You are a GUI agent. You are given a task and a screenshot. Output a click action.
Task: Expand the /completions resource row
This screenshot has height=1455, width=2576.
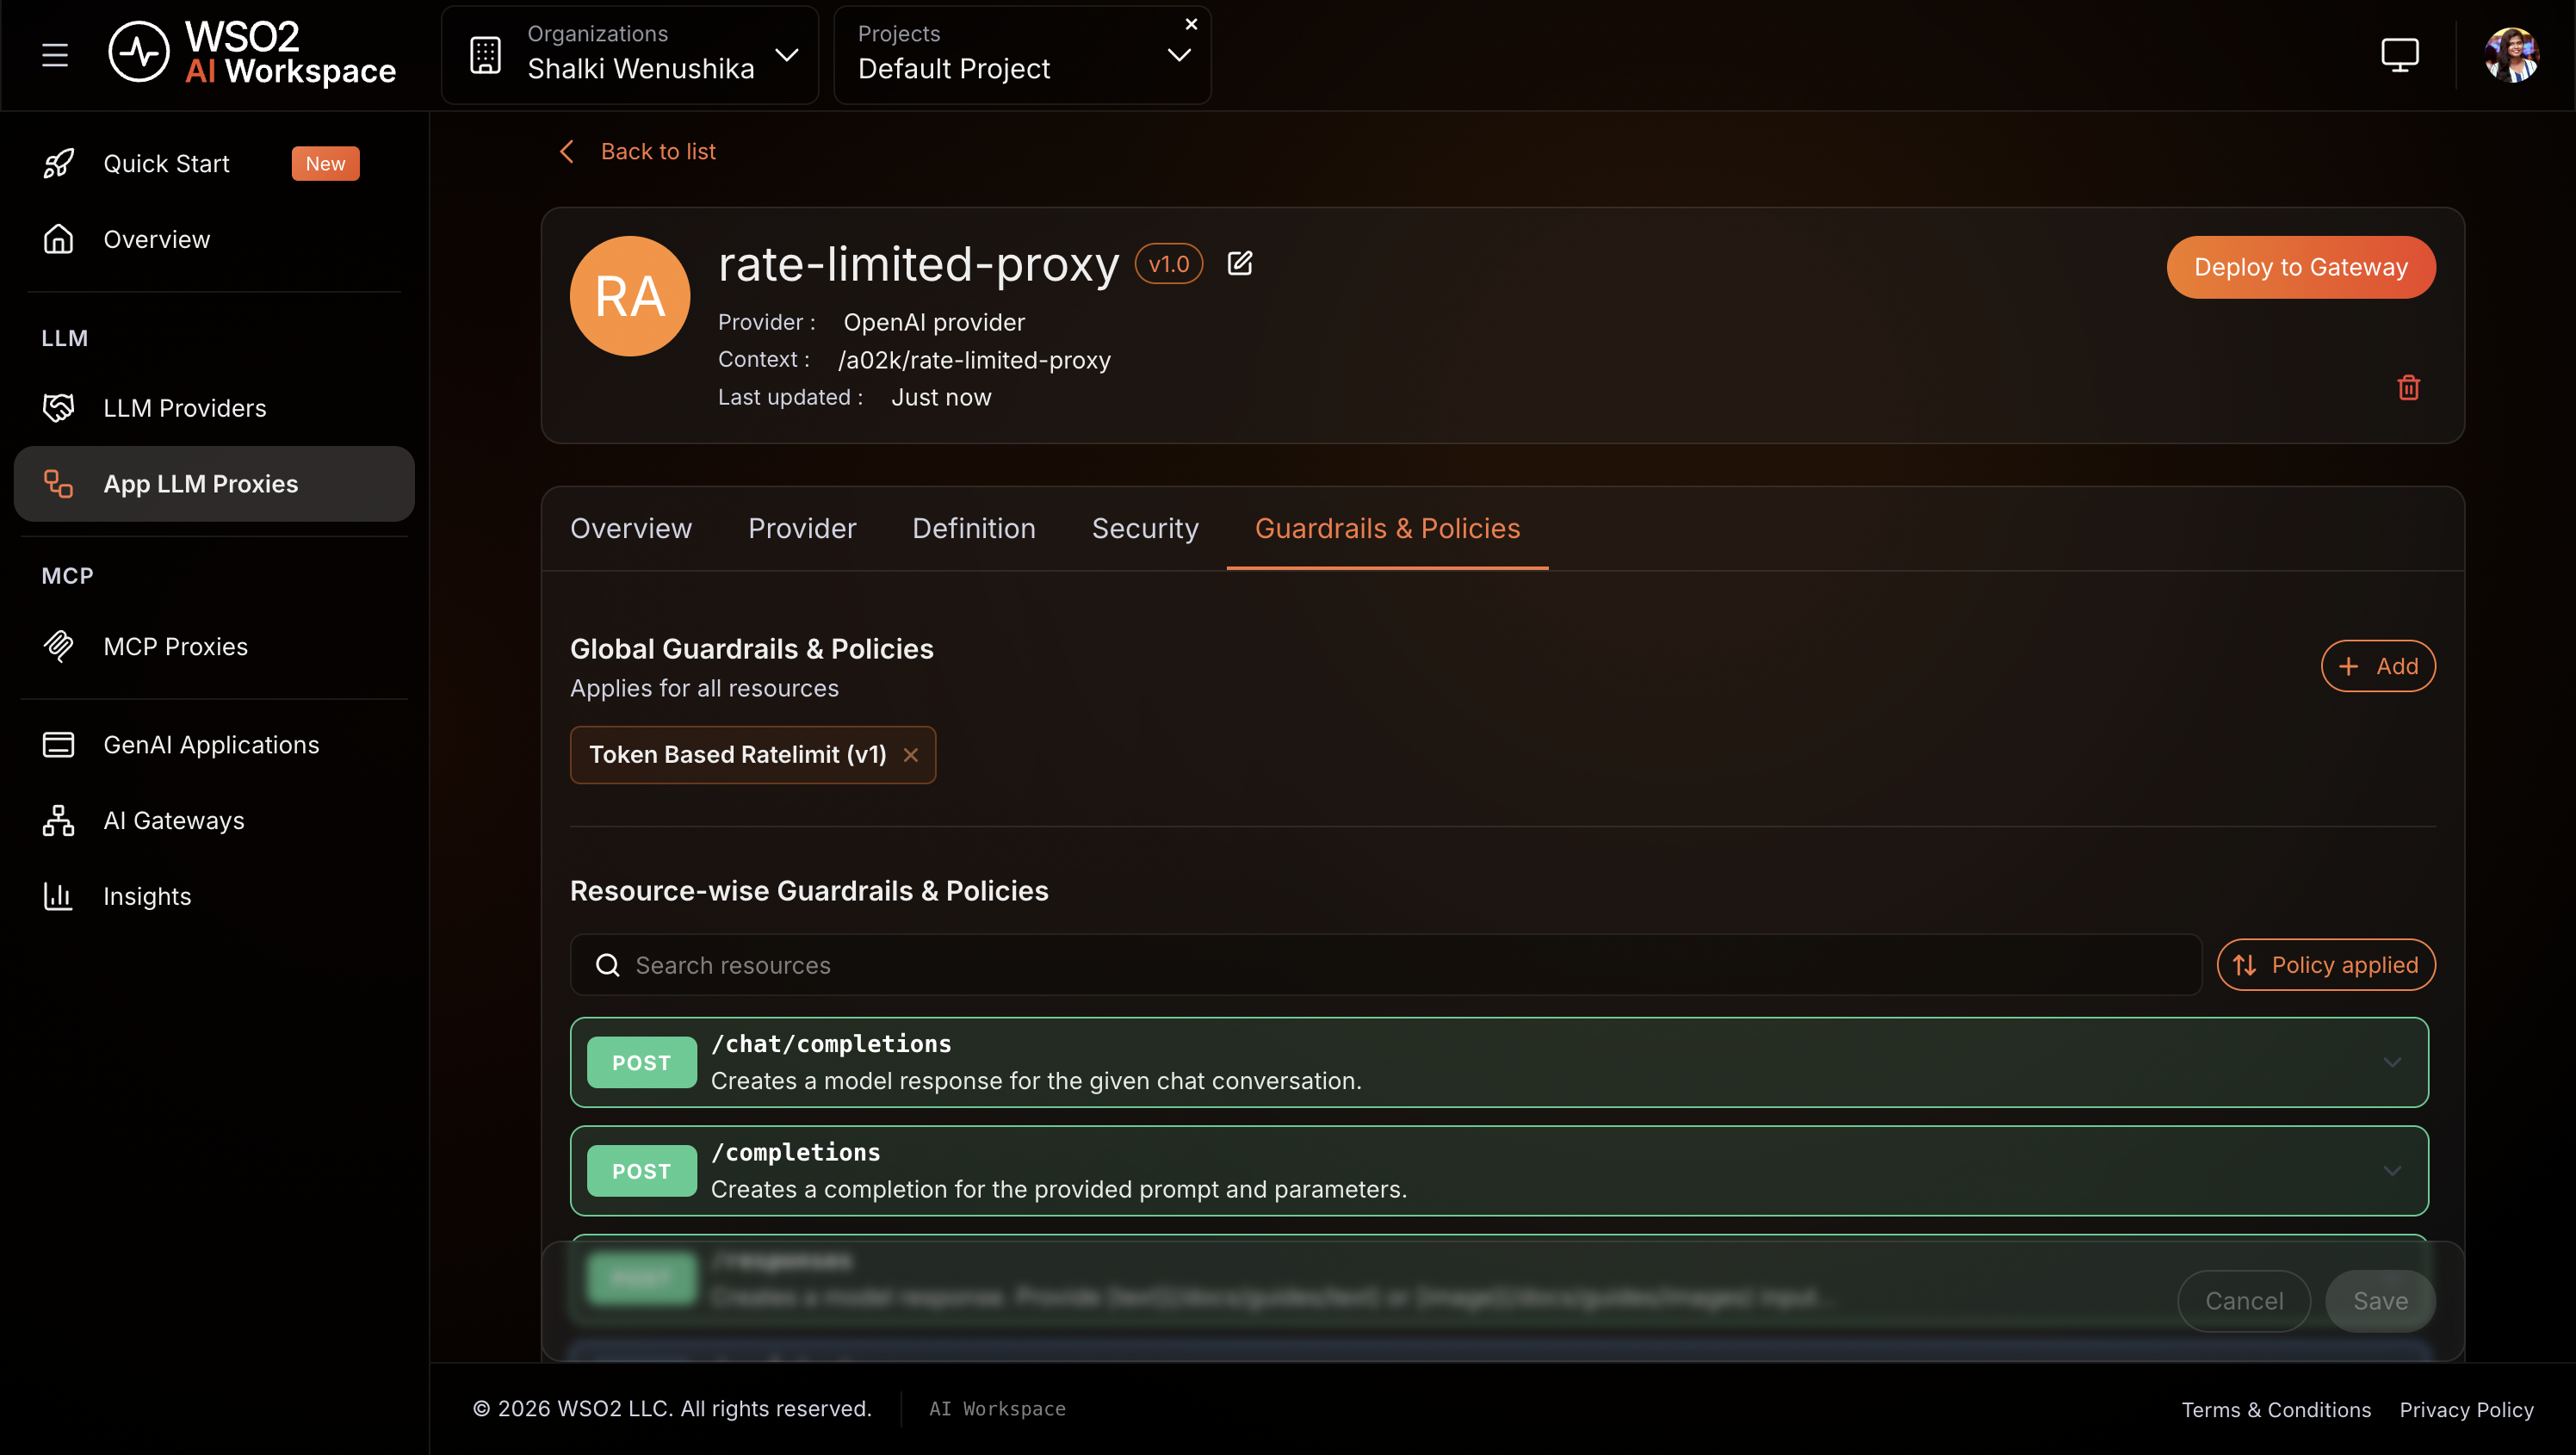[1499, 1171]
